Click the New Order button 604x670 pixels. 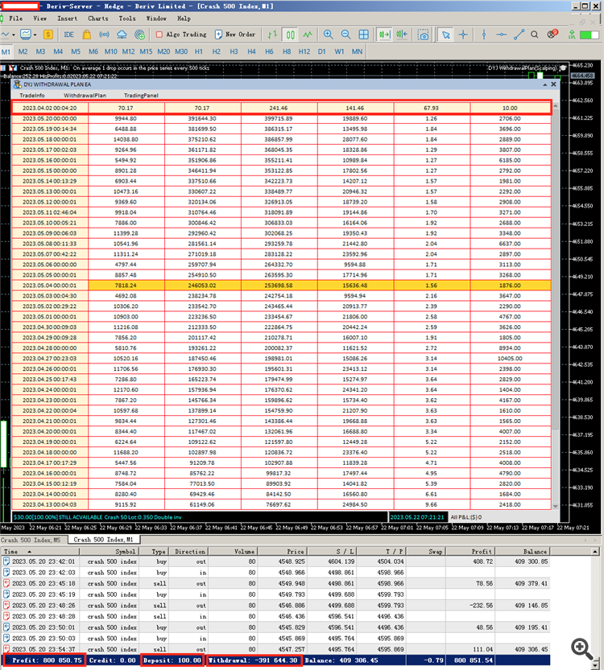coord(235,35)
